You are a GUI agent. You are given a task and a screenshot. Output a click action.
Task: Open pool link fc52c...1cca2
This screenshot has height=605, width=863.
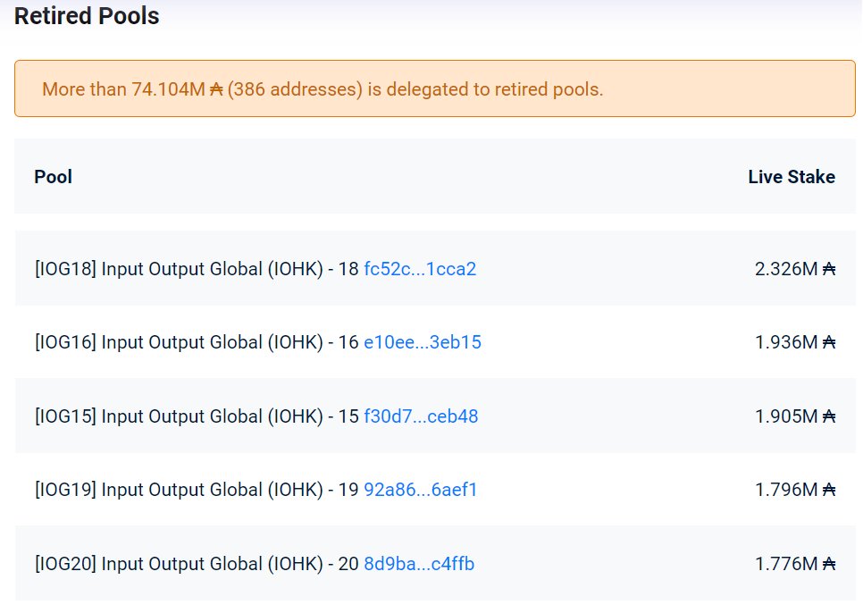pyautogui.click(x=420, y=269)
